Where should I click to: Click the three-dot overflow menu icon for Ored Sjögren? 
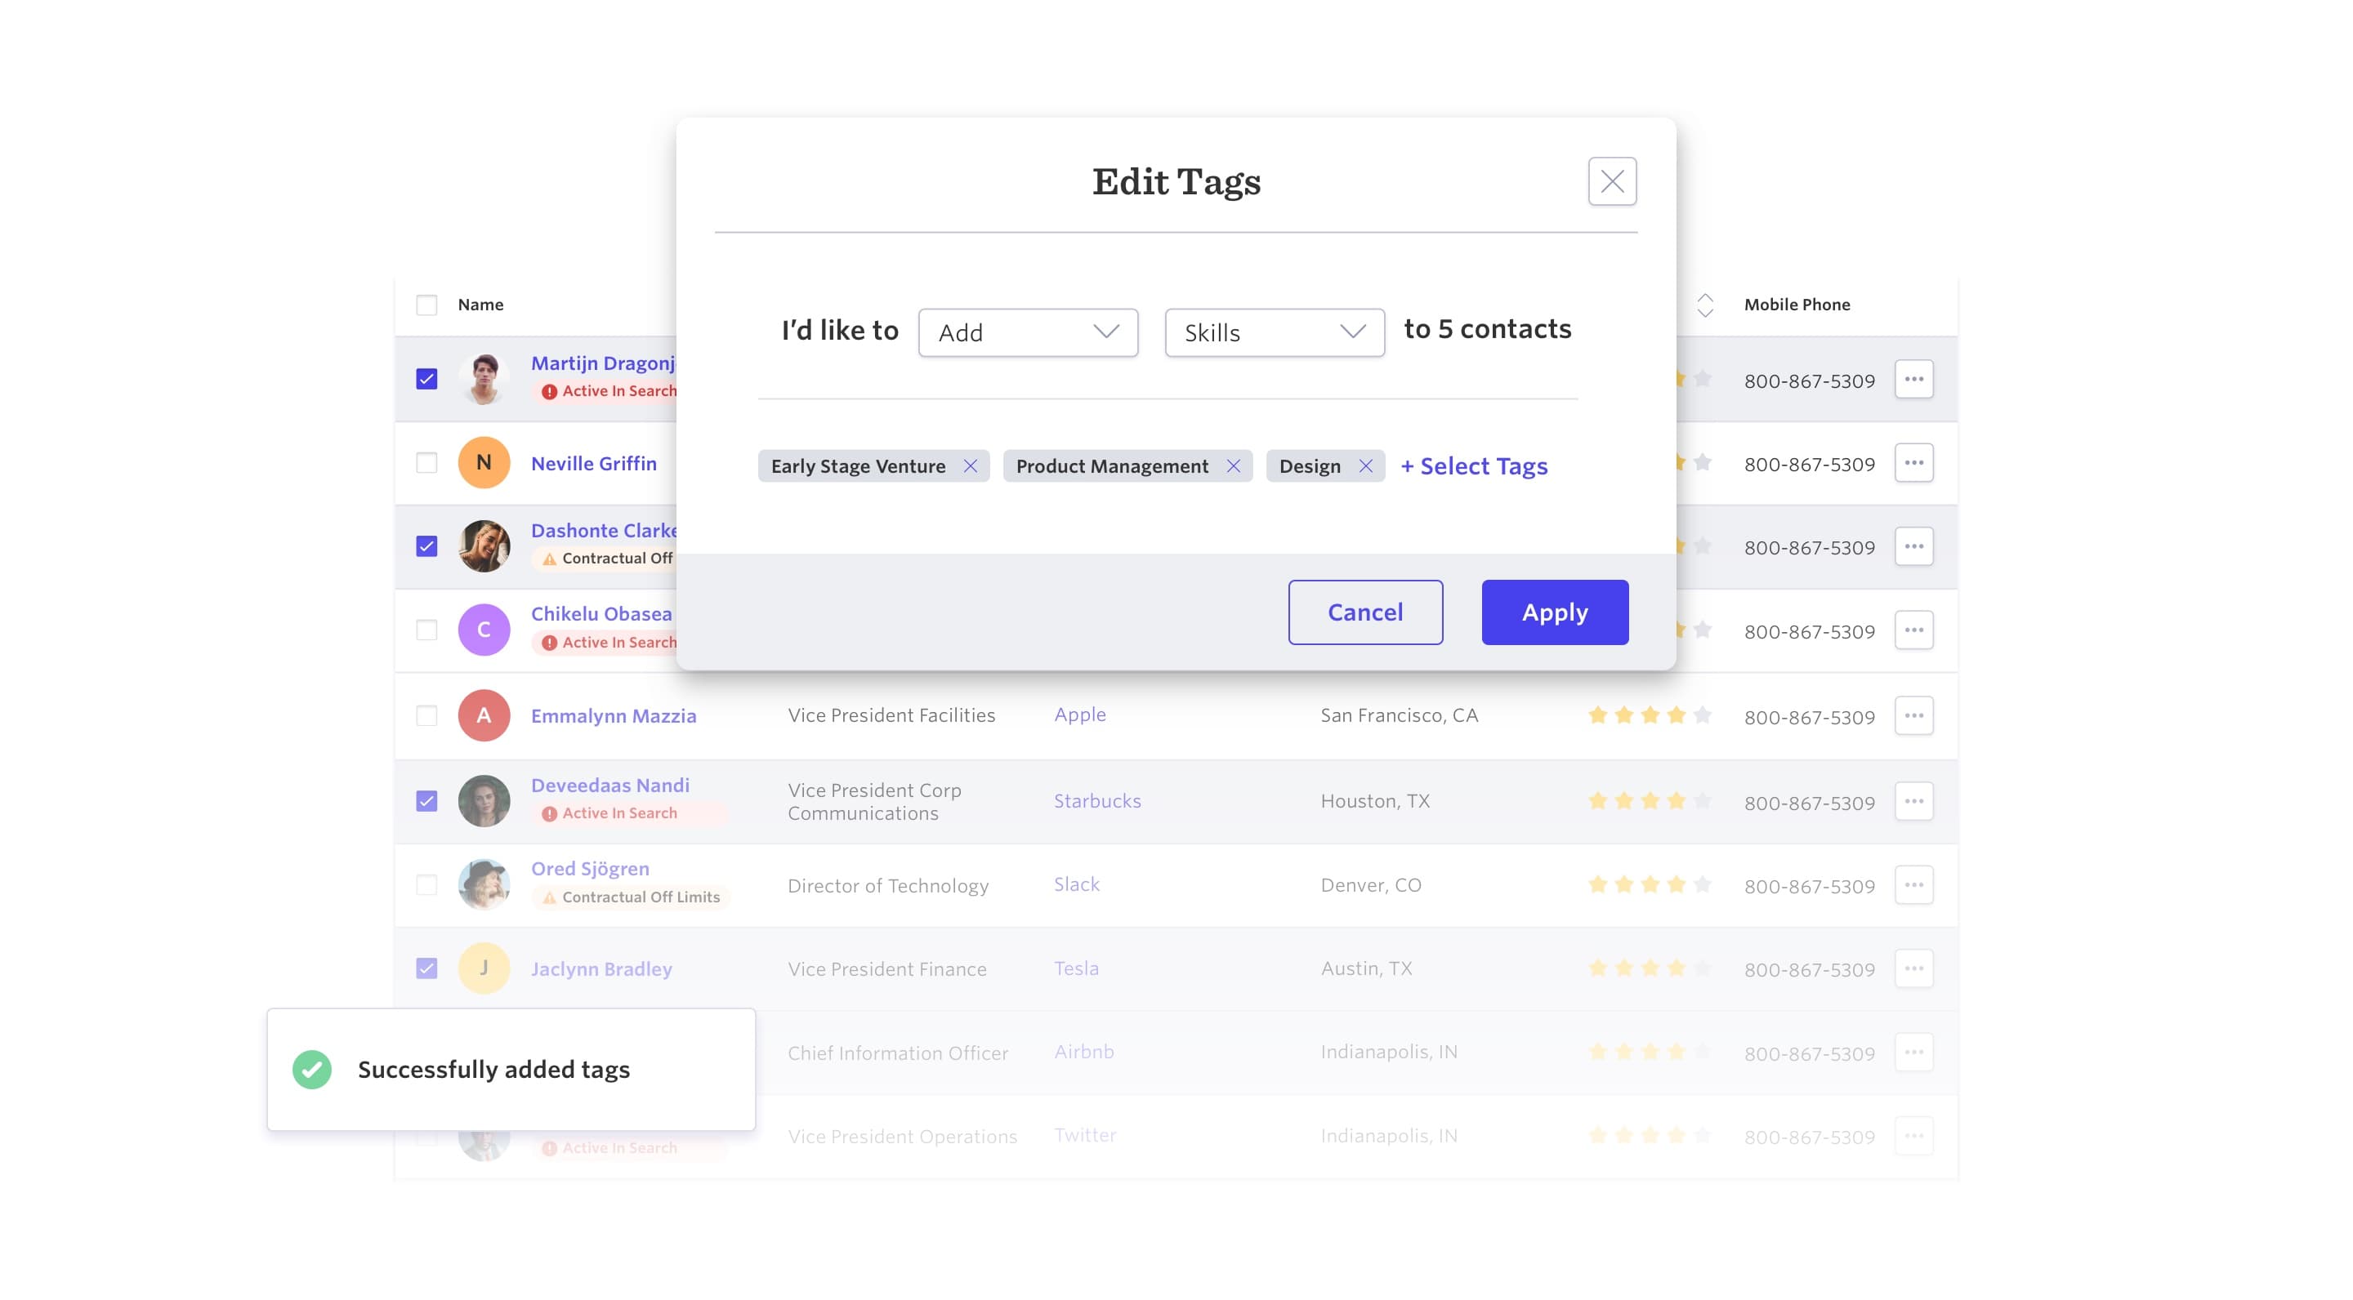point(1914,885)
